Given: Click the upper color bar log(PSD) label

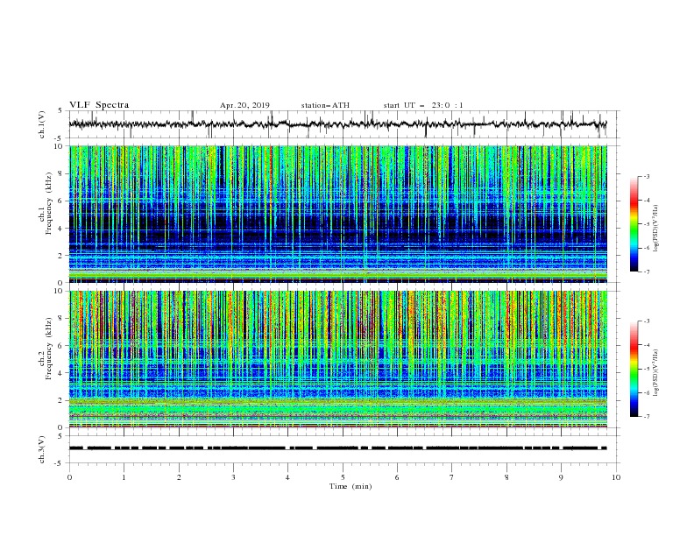Looking at the screenshot, I should (656, 229).
